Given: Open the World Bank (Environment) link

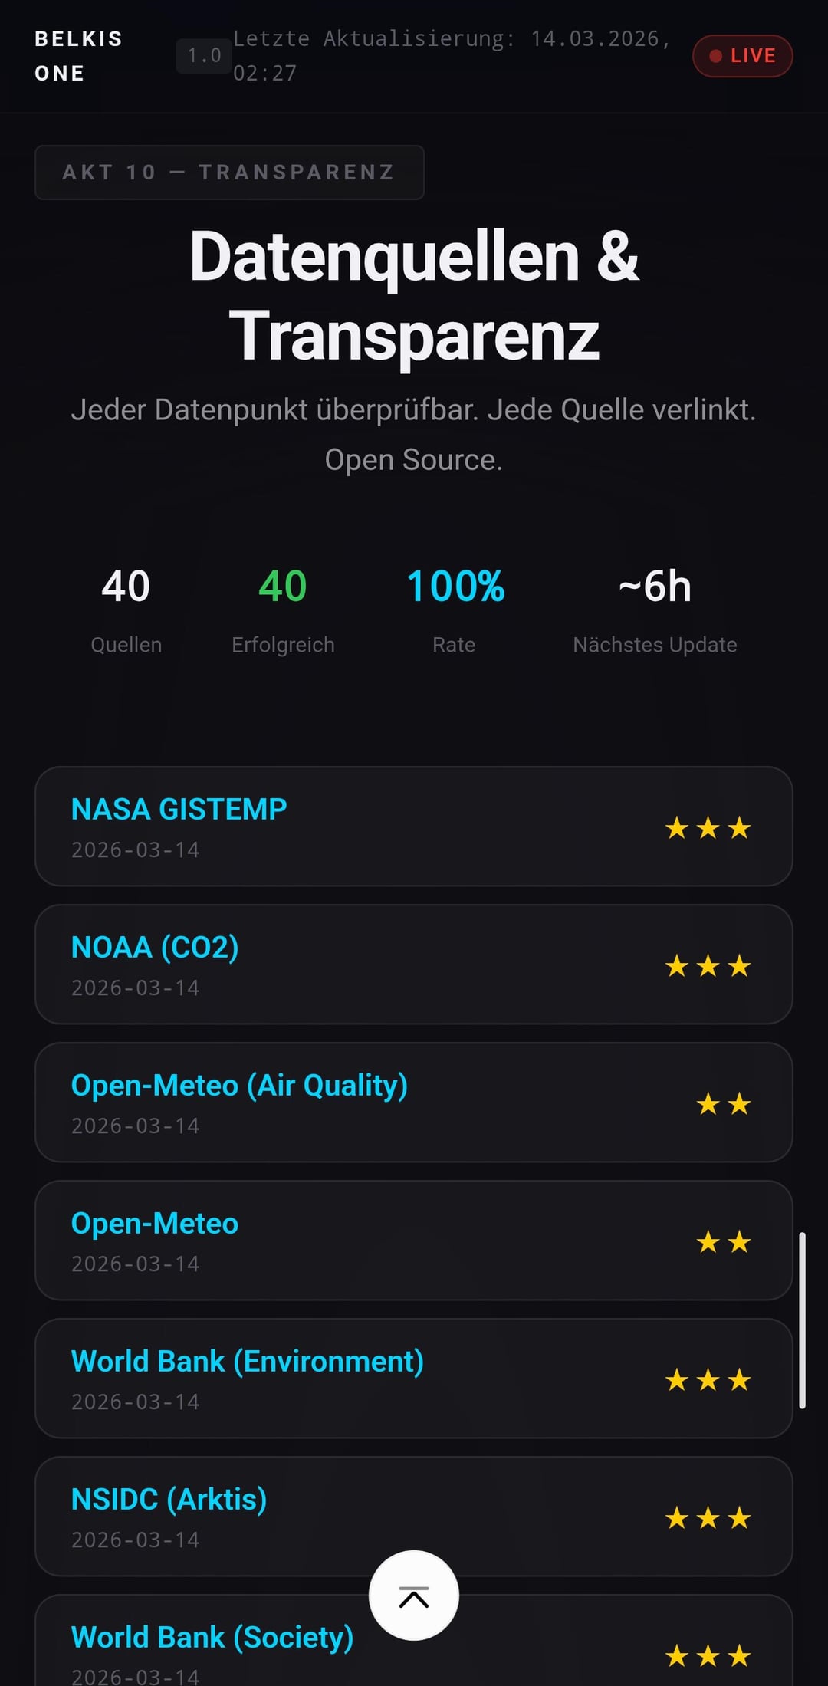Looking at the screenshot, I should click(x=247, y=1362).
